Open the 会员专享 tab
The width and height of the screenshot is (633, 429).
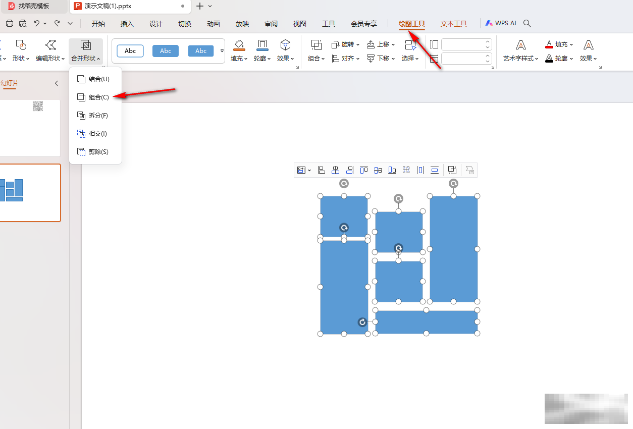coord(364,24)
